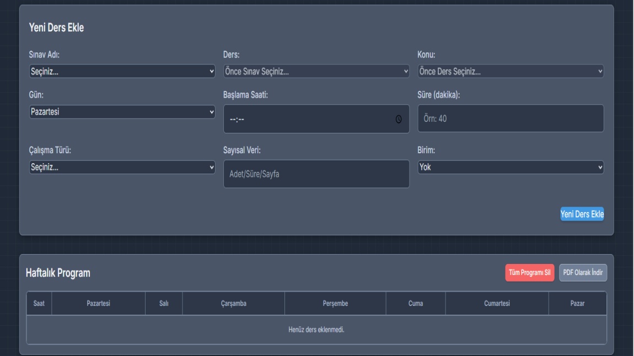Screen dimensions: 634x356
Task: Open the Birim dropdown showing Yok
Action: pos(511,168)
